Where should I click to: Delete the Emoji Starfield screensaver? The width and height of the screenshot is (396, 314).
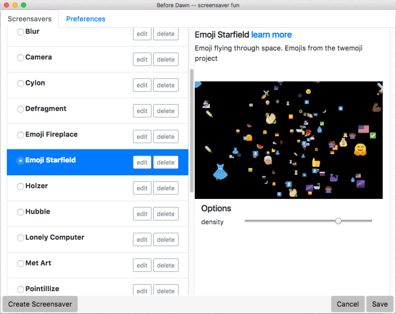(x=166, y=162)
